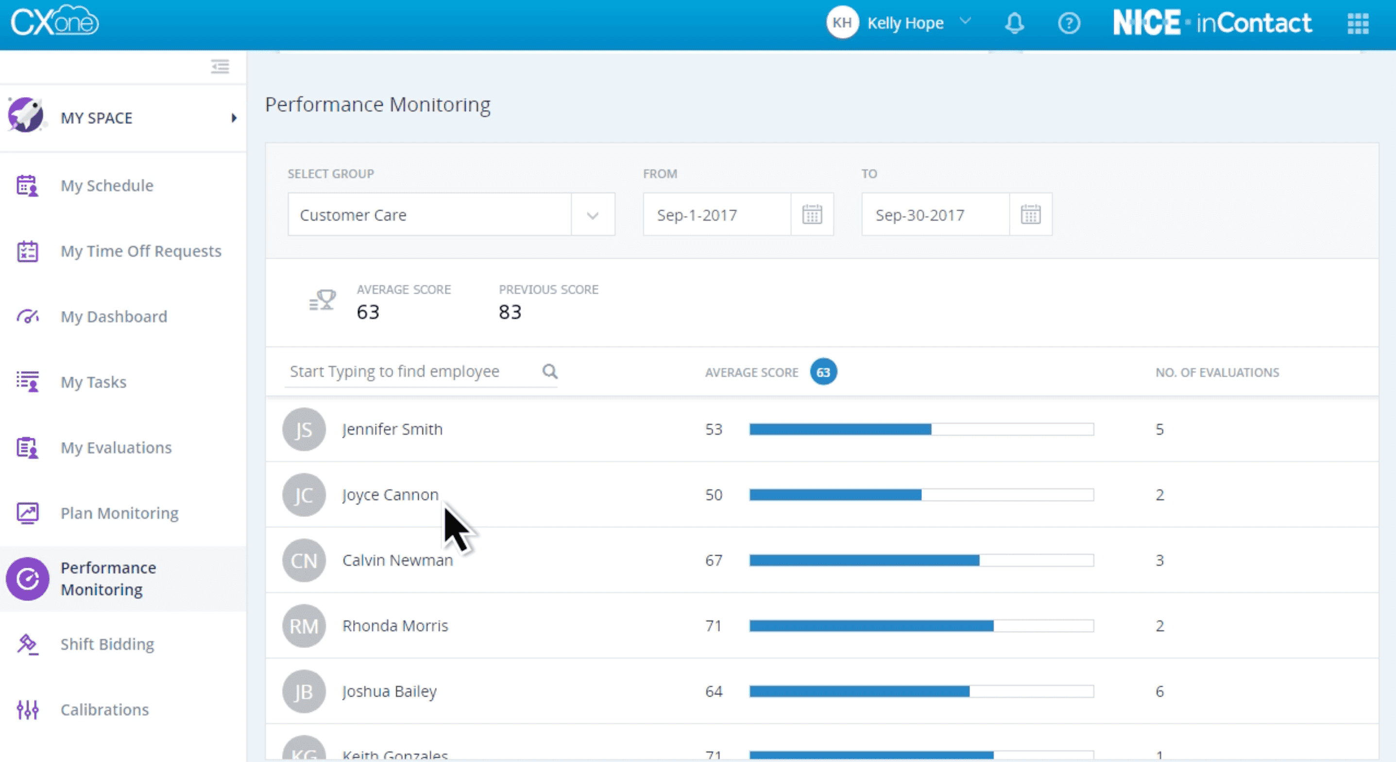Expand the Select Group dropdown
The height and width of the screenshot is (762, 1396).
[592, 215]
